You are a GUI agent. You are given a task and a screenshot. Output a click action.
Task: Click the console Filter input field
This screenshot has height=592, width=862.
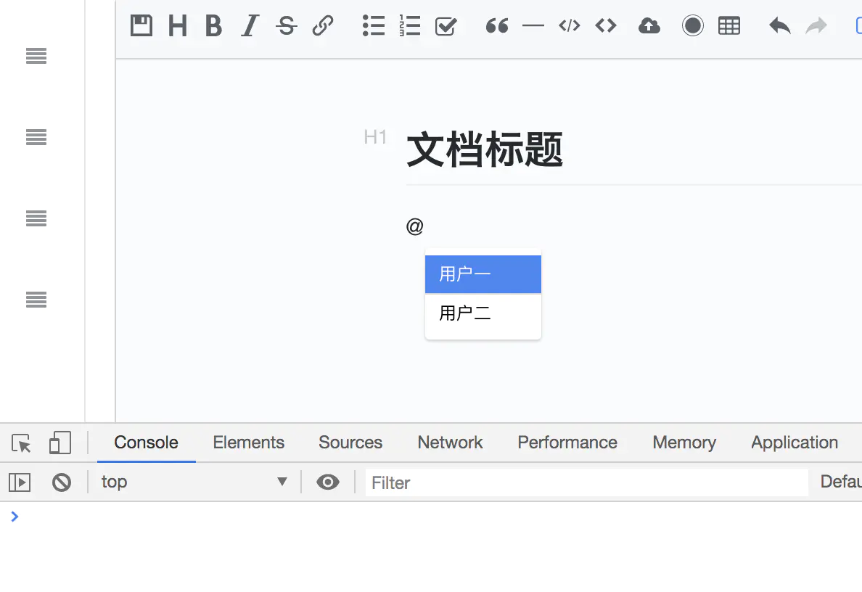click(x=586, y=482)
